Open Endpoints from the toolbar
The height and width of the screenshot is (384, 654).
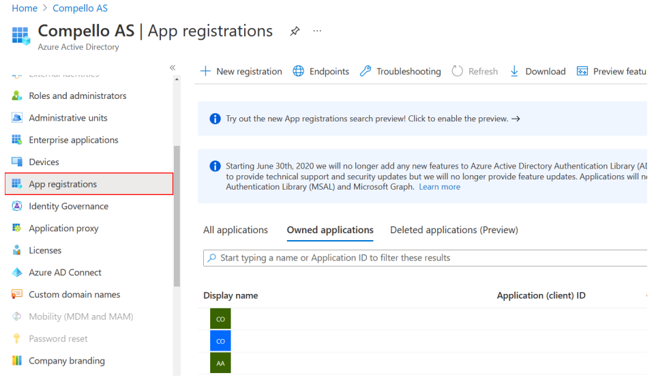(321, 72)
